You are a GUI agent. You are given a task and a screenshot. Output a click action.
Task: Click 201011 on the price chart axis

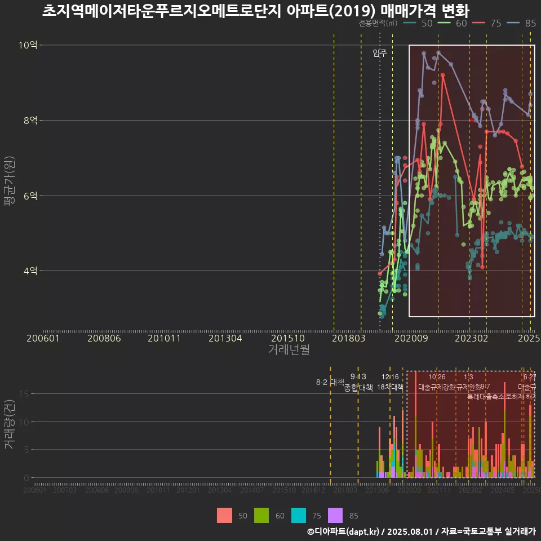[164, 338]
